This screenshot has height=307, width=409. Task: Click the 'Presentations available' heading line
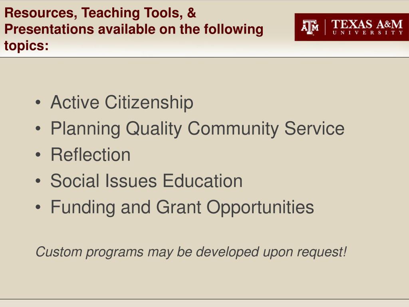coord(134,29)
